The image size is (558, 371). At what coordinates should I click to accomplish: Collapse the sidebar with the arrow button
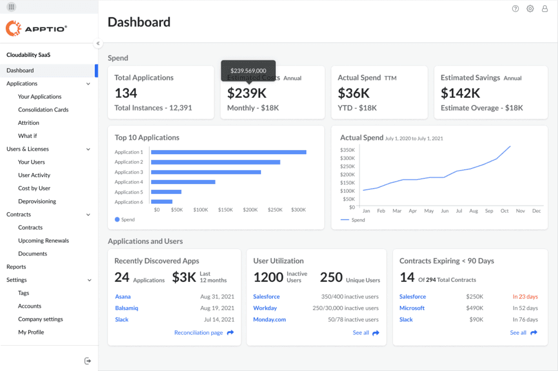click(98, 44)
